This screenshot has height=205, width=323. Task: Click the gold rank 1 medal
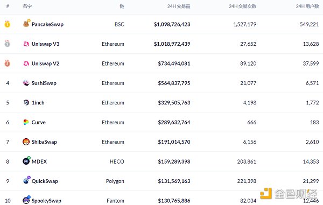click(x=8, y=24)
